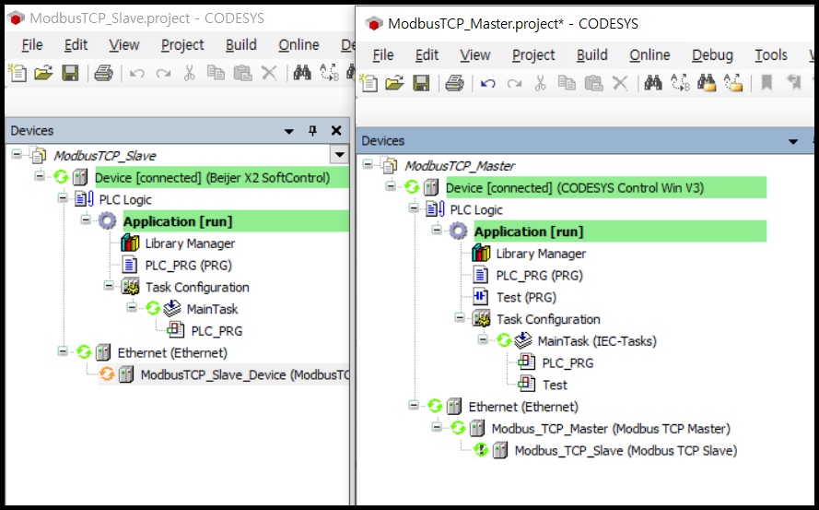The width and height of the screenshot is (819, 510).
Task: Click Cut icon in Slave window toolbar
Action: tap(189, 73)
